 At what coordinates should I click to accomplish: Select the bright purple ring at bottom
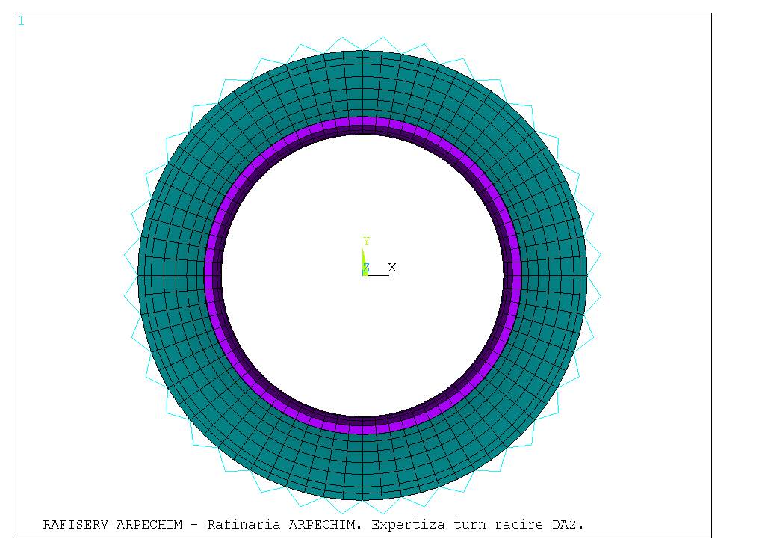click(362, 429)
